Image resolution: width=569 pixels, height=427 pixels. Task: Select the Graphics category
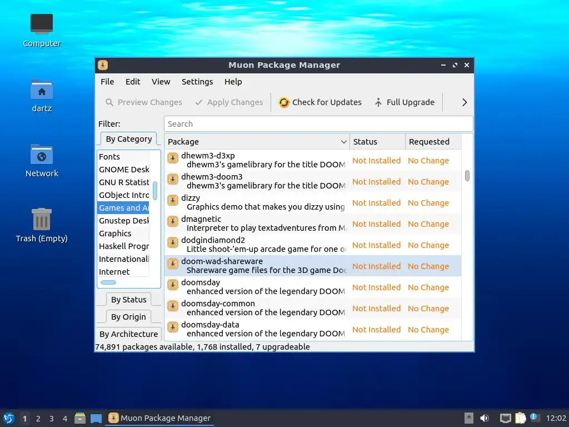click(123, 234)
